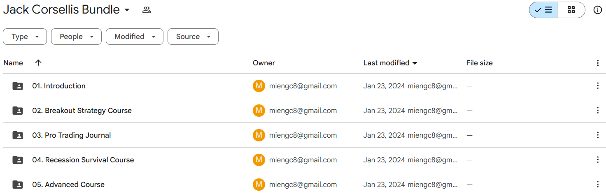Screen dimensions: 606x194
Task: Switch to list layout view
Action: coord(543,10)
